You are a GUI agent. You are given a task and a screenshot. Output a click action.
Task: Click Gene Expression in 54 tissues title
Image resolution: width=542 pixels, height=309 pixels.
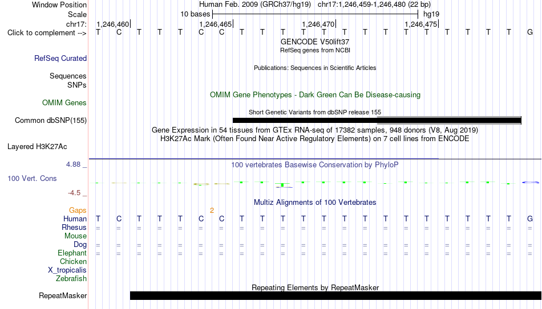(315, 130)
